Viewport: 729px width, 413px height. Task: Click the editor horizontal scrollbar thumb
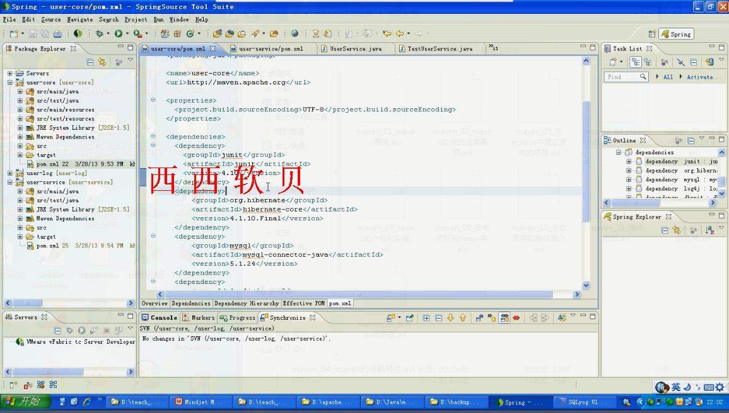pos(358,294)
